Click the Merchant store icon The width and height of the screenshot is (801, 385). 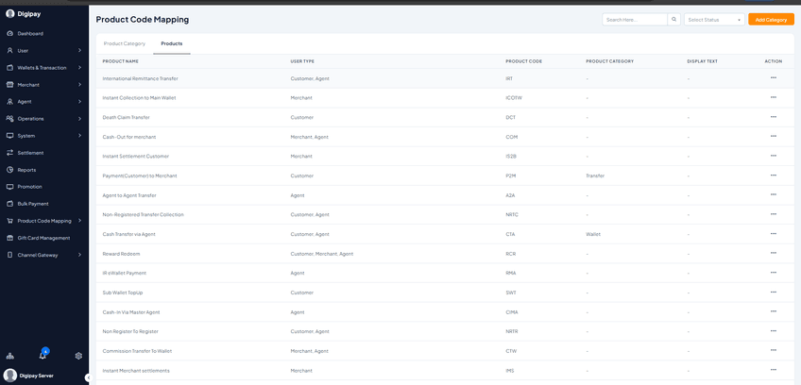click(x=9, y=85)
